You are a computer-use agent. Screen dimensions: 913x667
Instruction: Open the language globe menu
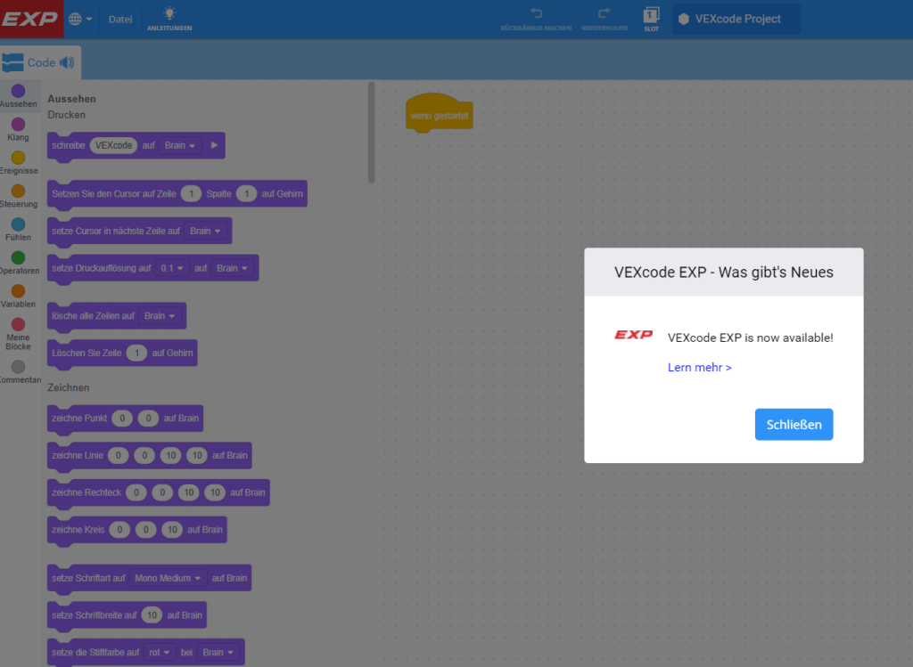[x=80, y=20]
